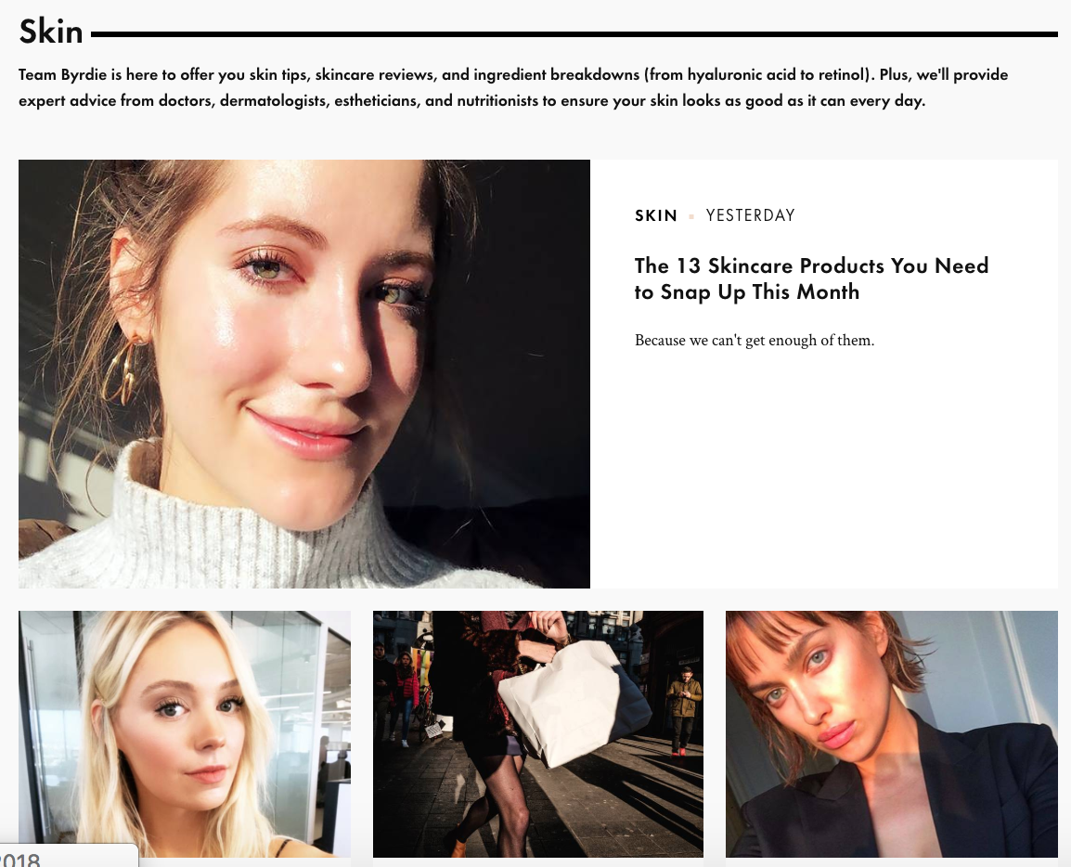
Task: Open "The 13 Skincare Products" article title
Action: (x=811, y=278)
